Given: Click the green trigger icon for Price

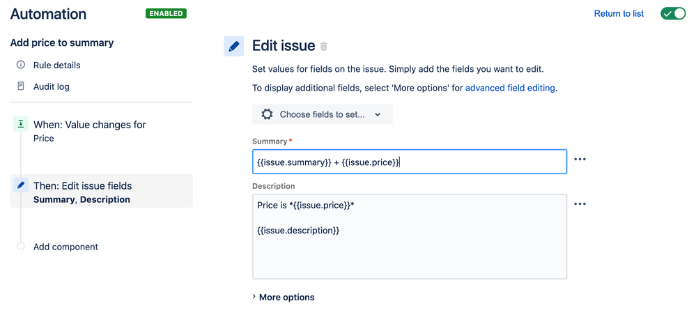Looking at the screenshot, I should tap(21, 124).
